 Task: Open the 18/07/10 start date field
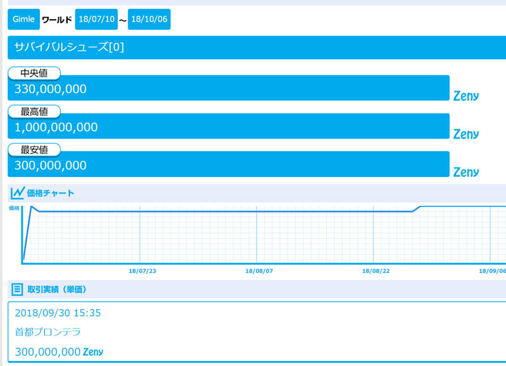[x=97, y=20]
